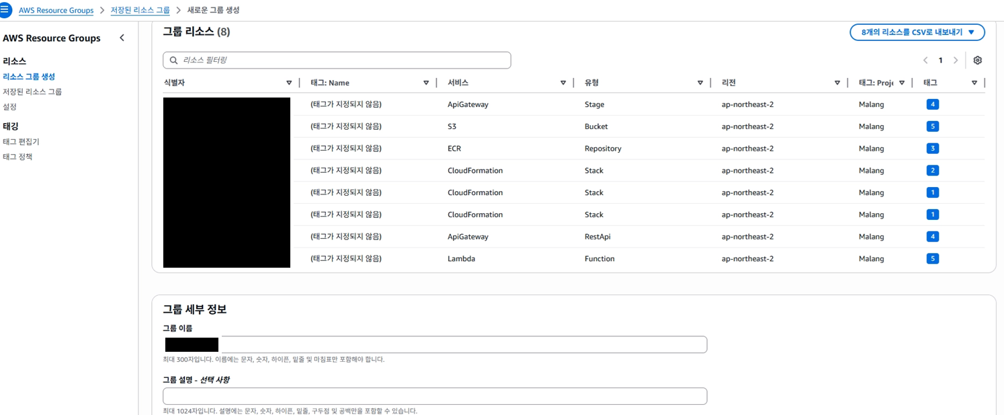Click the ECR service cell
The height and width of the screenshot is (415, 1004).
pyautogui.click(x=454, y=149)
